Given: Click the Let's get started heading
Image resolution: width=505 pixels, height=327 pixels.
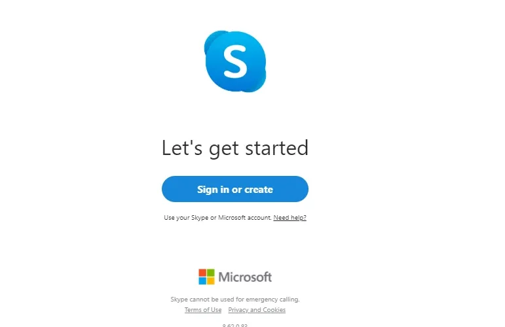Looking at the screenshot, I should pyautogui.click(x=235, y=148).
